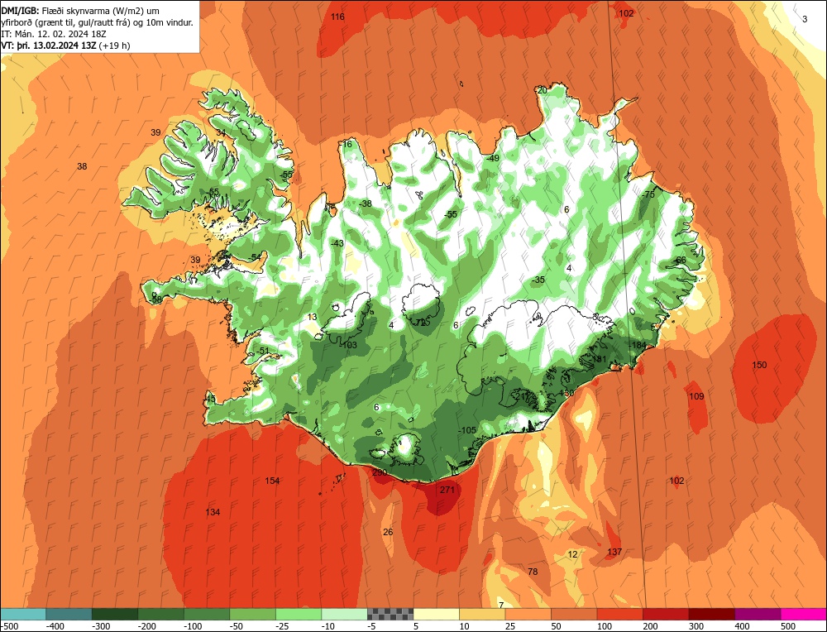Screen dimensions: 827x632
Task: Click the '137' value in the southeast ocean
Action: pyautogui.click(x=614, y=552)
